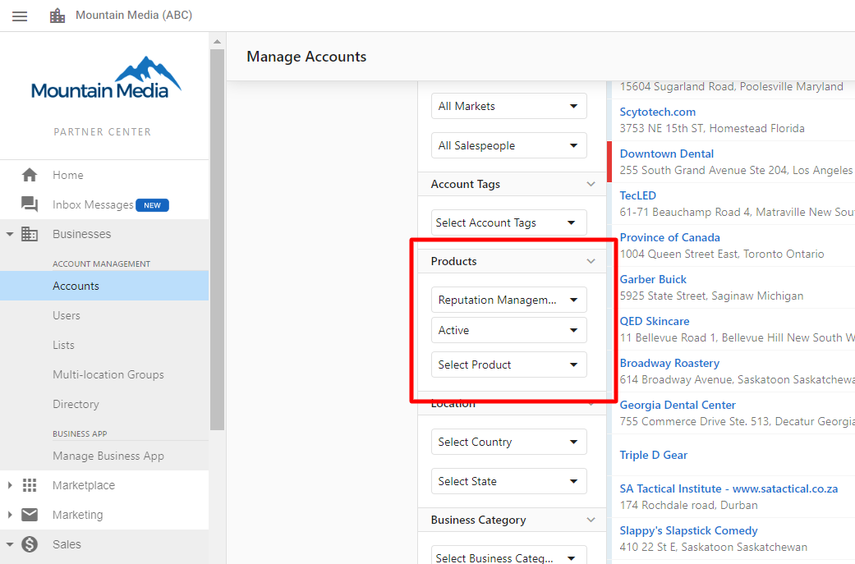855x564 pixels.
Task: Open the Select State dropdown
Action: tap(508, 481)
